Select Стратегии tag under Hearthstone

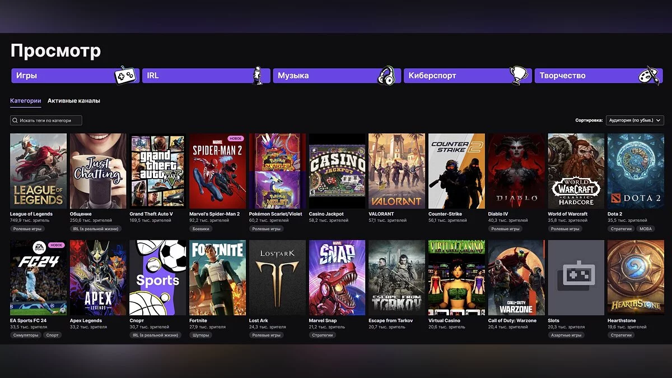pos(621,335)
